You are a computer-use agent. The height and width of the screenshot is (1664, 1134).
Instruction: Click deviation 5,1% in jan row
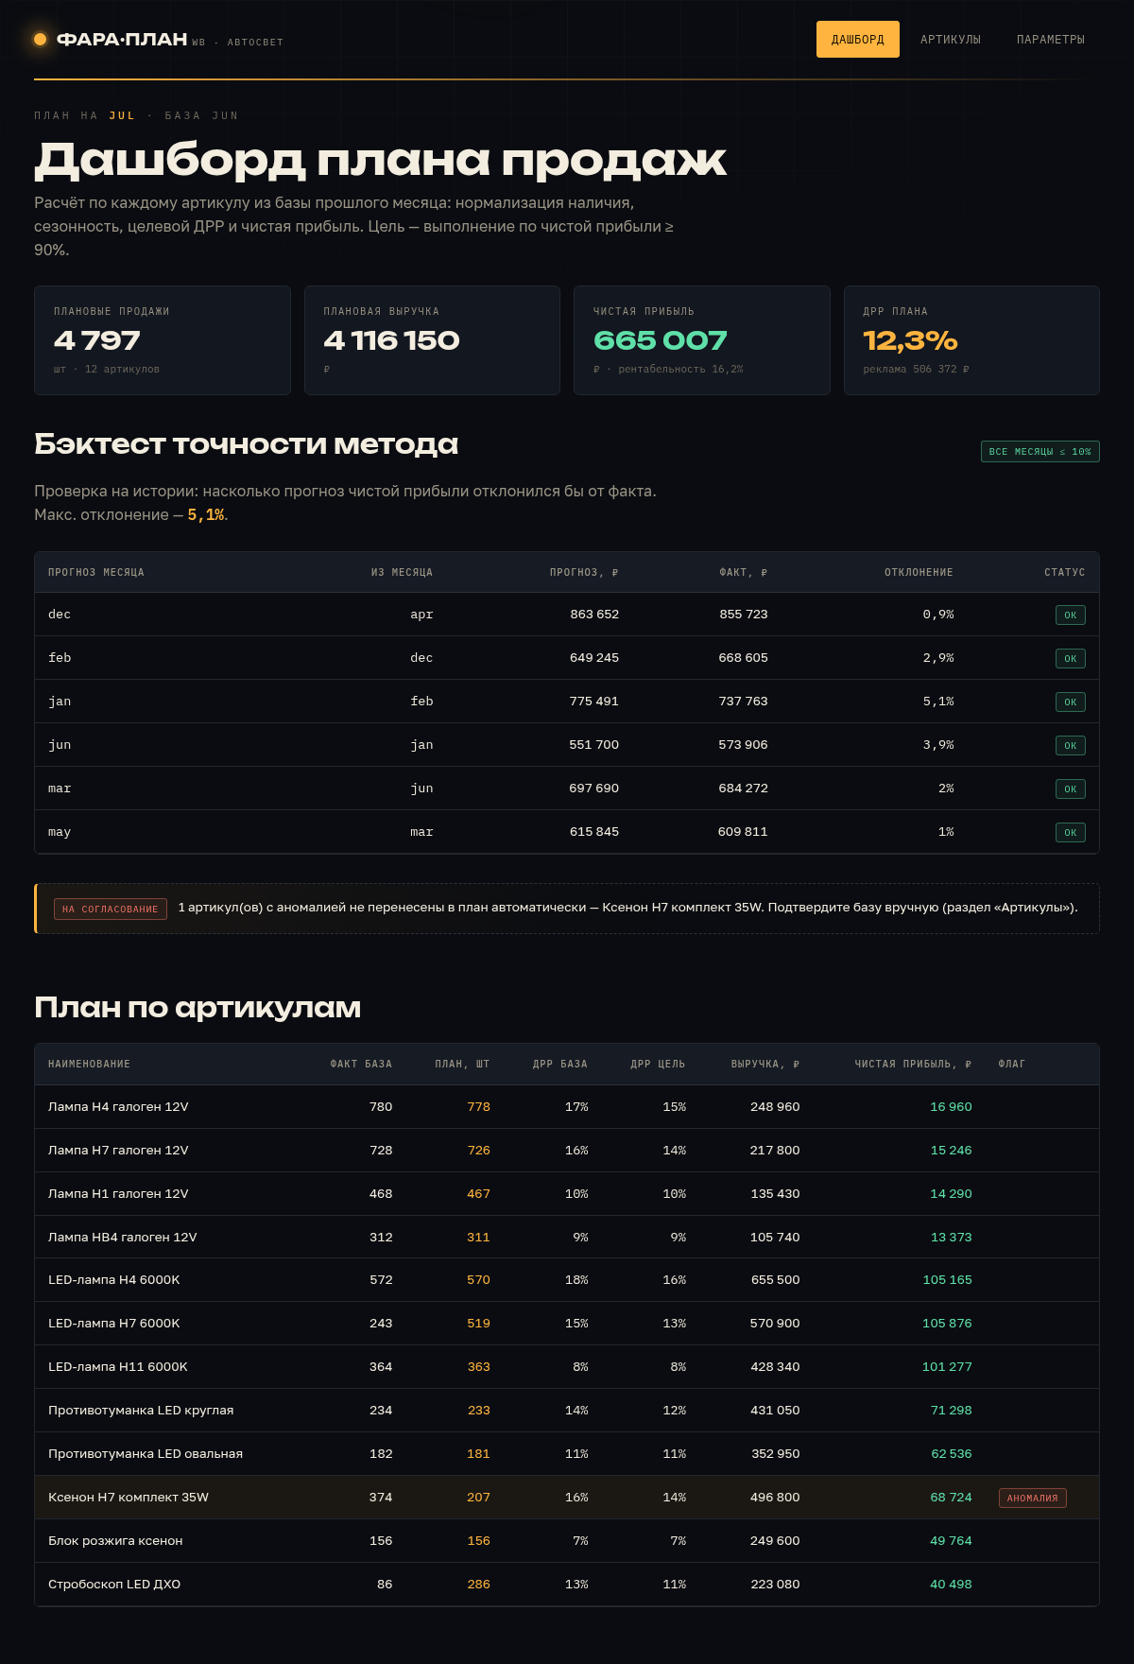click(938, 702)
